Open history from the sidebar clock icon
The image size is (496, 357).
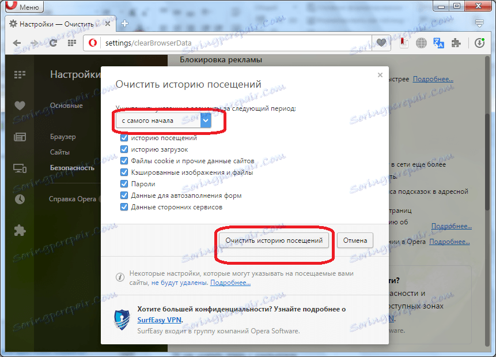(x=20, y=199)
